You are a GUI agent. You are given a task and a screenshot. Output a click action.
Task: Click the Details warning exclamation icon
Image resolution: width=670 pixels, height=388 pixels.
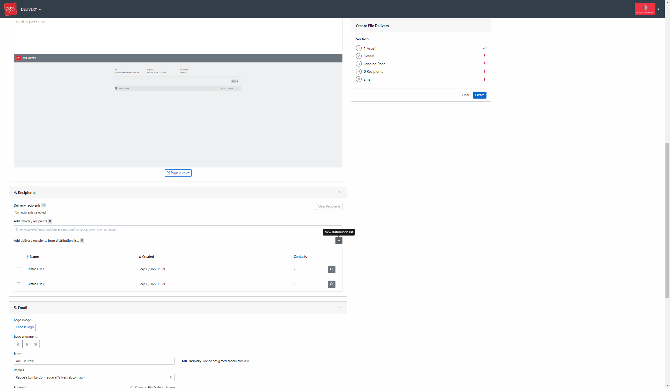pyautogui.click(x=485, y=56)
